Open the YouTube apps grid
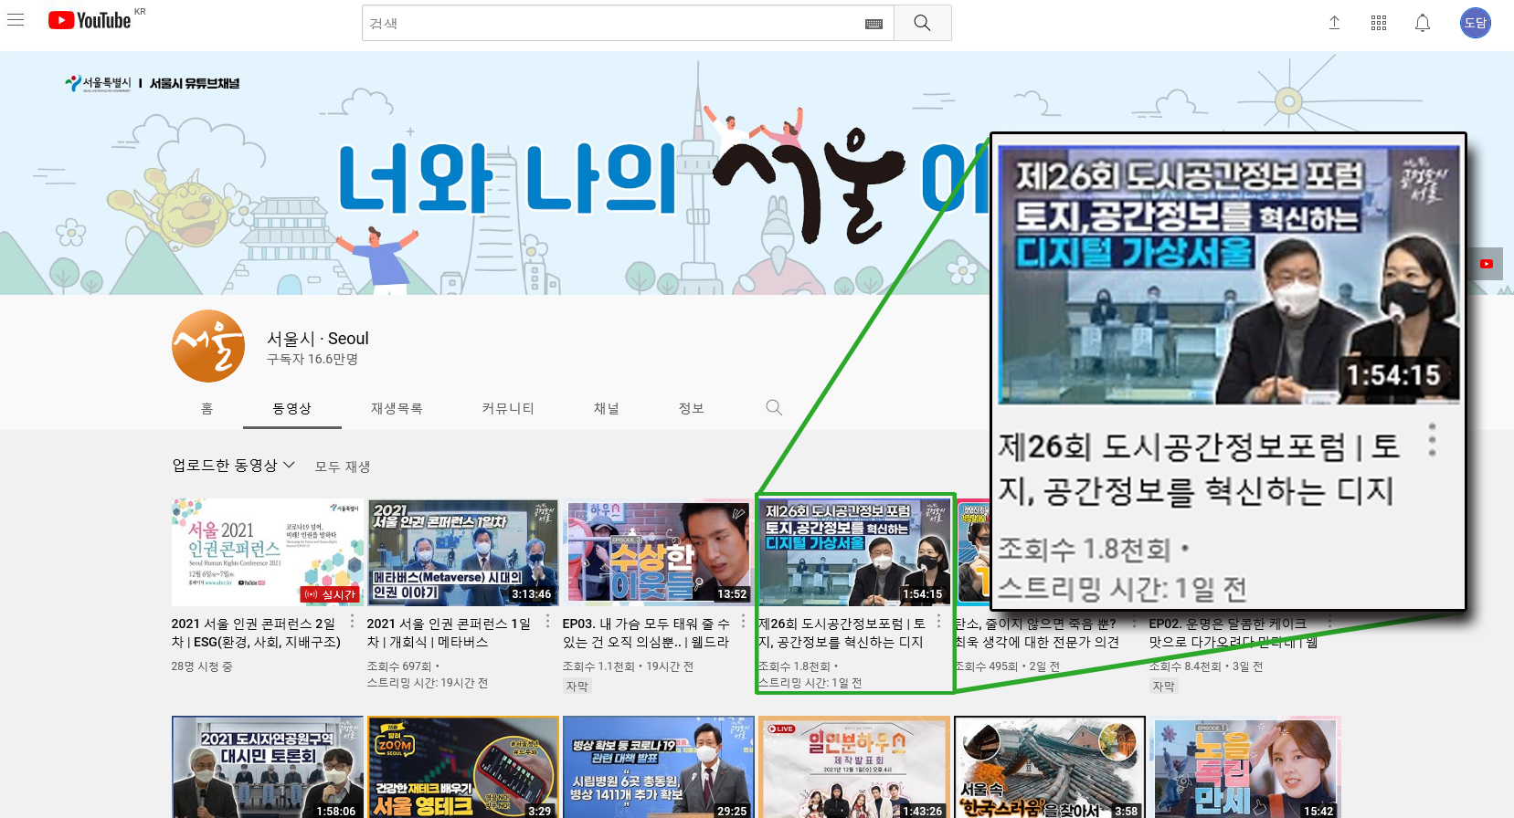 pos(1379,23)
